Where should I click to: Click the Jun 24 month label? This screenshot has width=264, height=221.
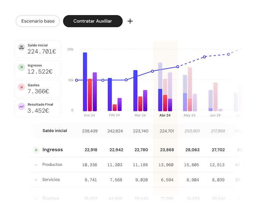(215, 115)
